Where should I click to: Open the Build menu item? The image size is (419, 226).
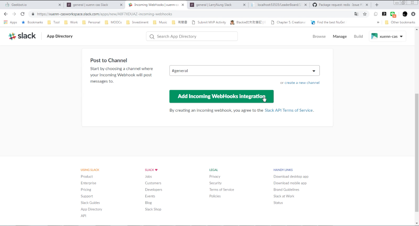click(x=358, y=36)
